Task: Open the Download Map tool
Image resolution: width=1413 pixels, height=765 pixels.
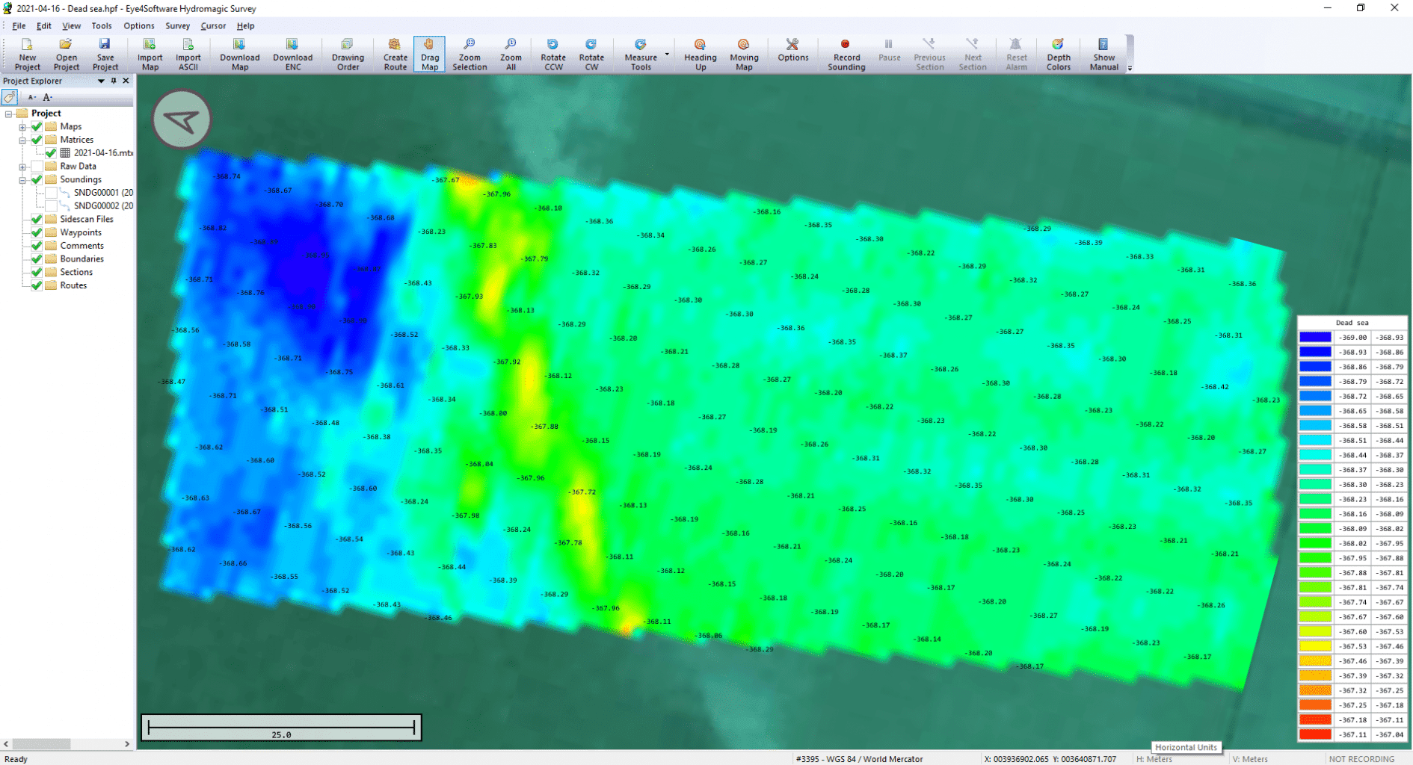Action: (240, 55)
